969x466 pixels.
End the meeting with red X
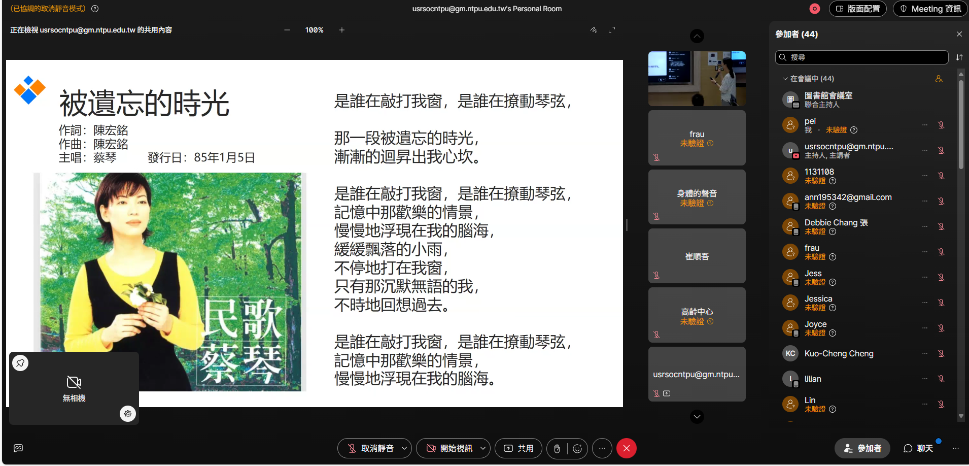(x=627, y=448)
